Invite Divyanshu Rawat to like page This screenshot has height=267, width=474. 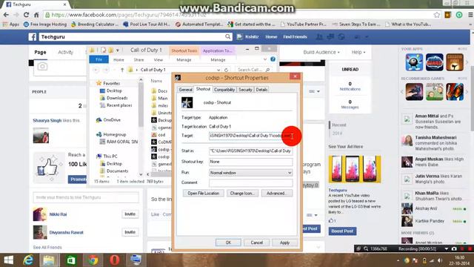point(130,232)
